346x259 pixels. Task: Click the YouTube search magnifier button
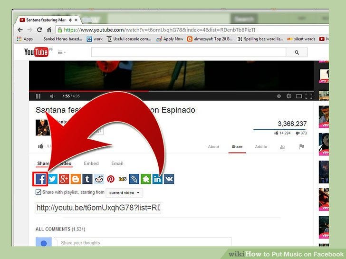(297, 52)
